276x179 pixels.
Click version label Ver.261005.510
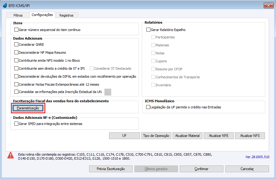pos(257,157)
